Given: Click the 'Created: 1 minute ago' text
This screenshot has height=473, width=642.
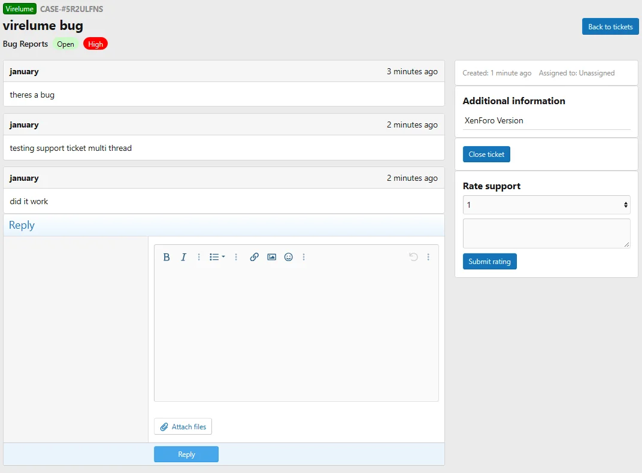Looking at the screenshot, I should [x=497, y=73].
